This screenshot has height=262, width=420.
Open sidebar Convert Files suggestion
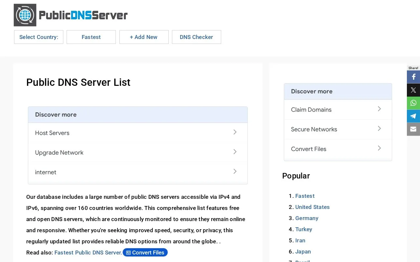click(x=338, y=149)
